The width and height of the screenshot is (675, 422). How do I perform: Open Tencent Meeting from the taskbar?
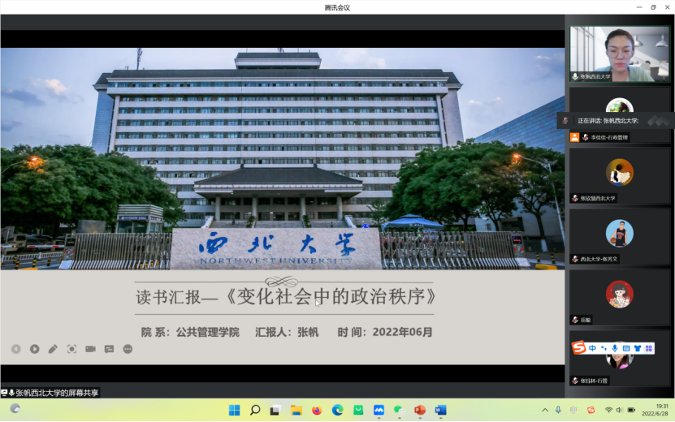pyautogui.click(x=379, y=410)
